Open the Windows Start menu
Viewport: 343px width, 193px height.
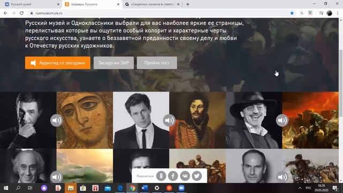6,188
